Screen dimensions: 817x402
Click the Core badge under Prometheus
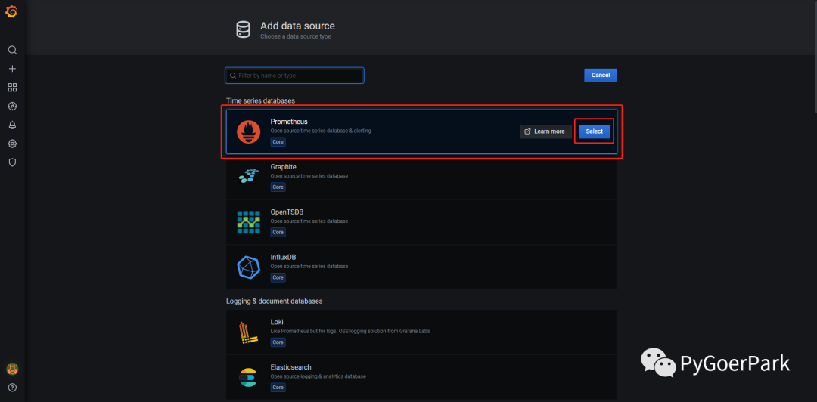coord(278,141)
